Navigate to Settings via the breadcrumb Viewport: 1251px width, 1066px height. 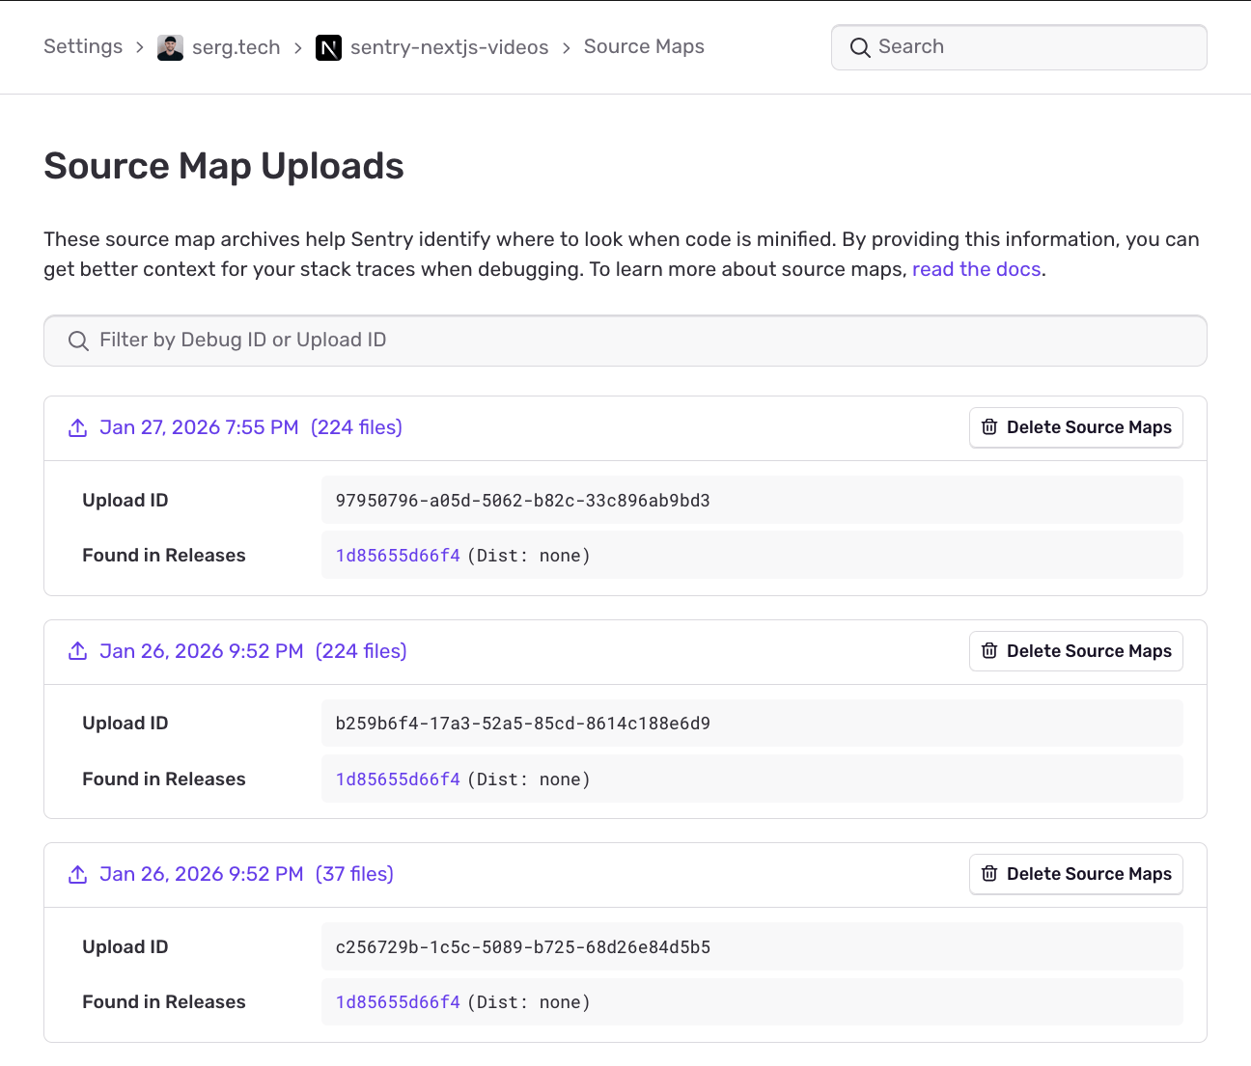point(83,46)
